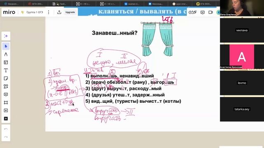Screen dimensions: 264x148
Task: Select the Text tool
Action: click(6, 70)
